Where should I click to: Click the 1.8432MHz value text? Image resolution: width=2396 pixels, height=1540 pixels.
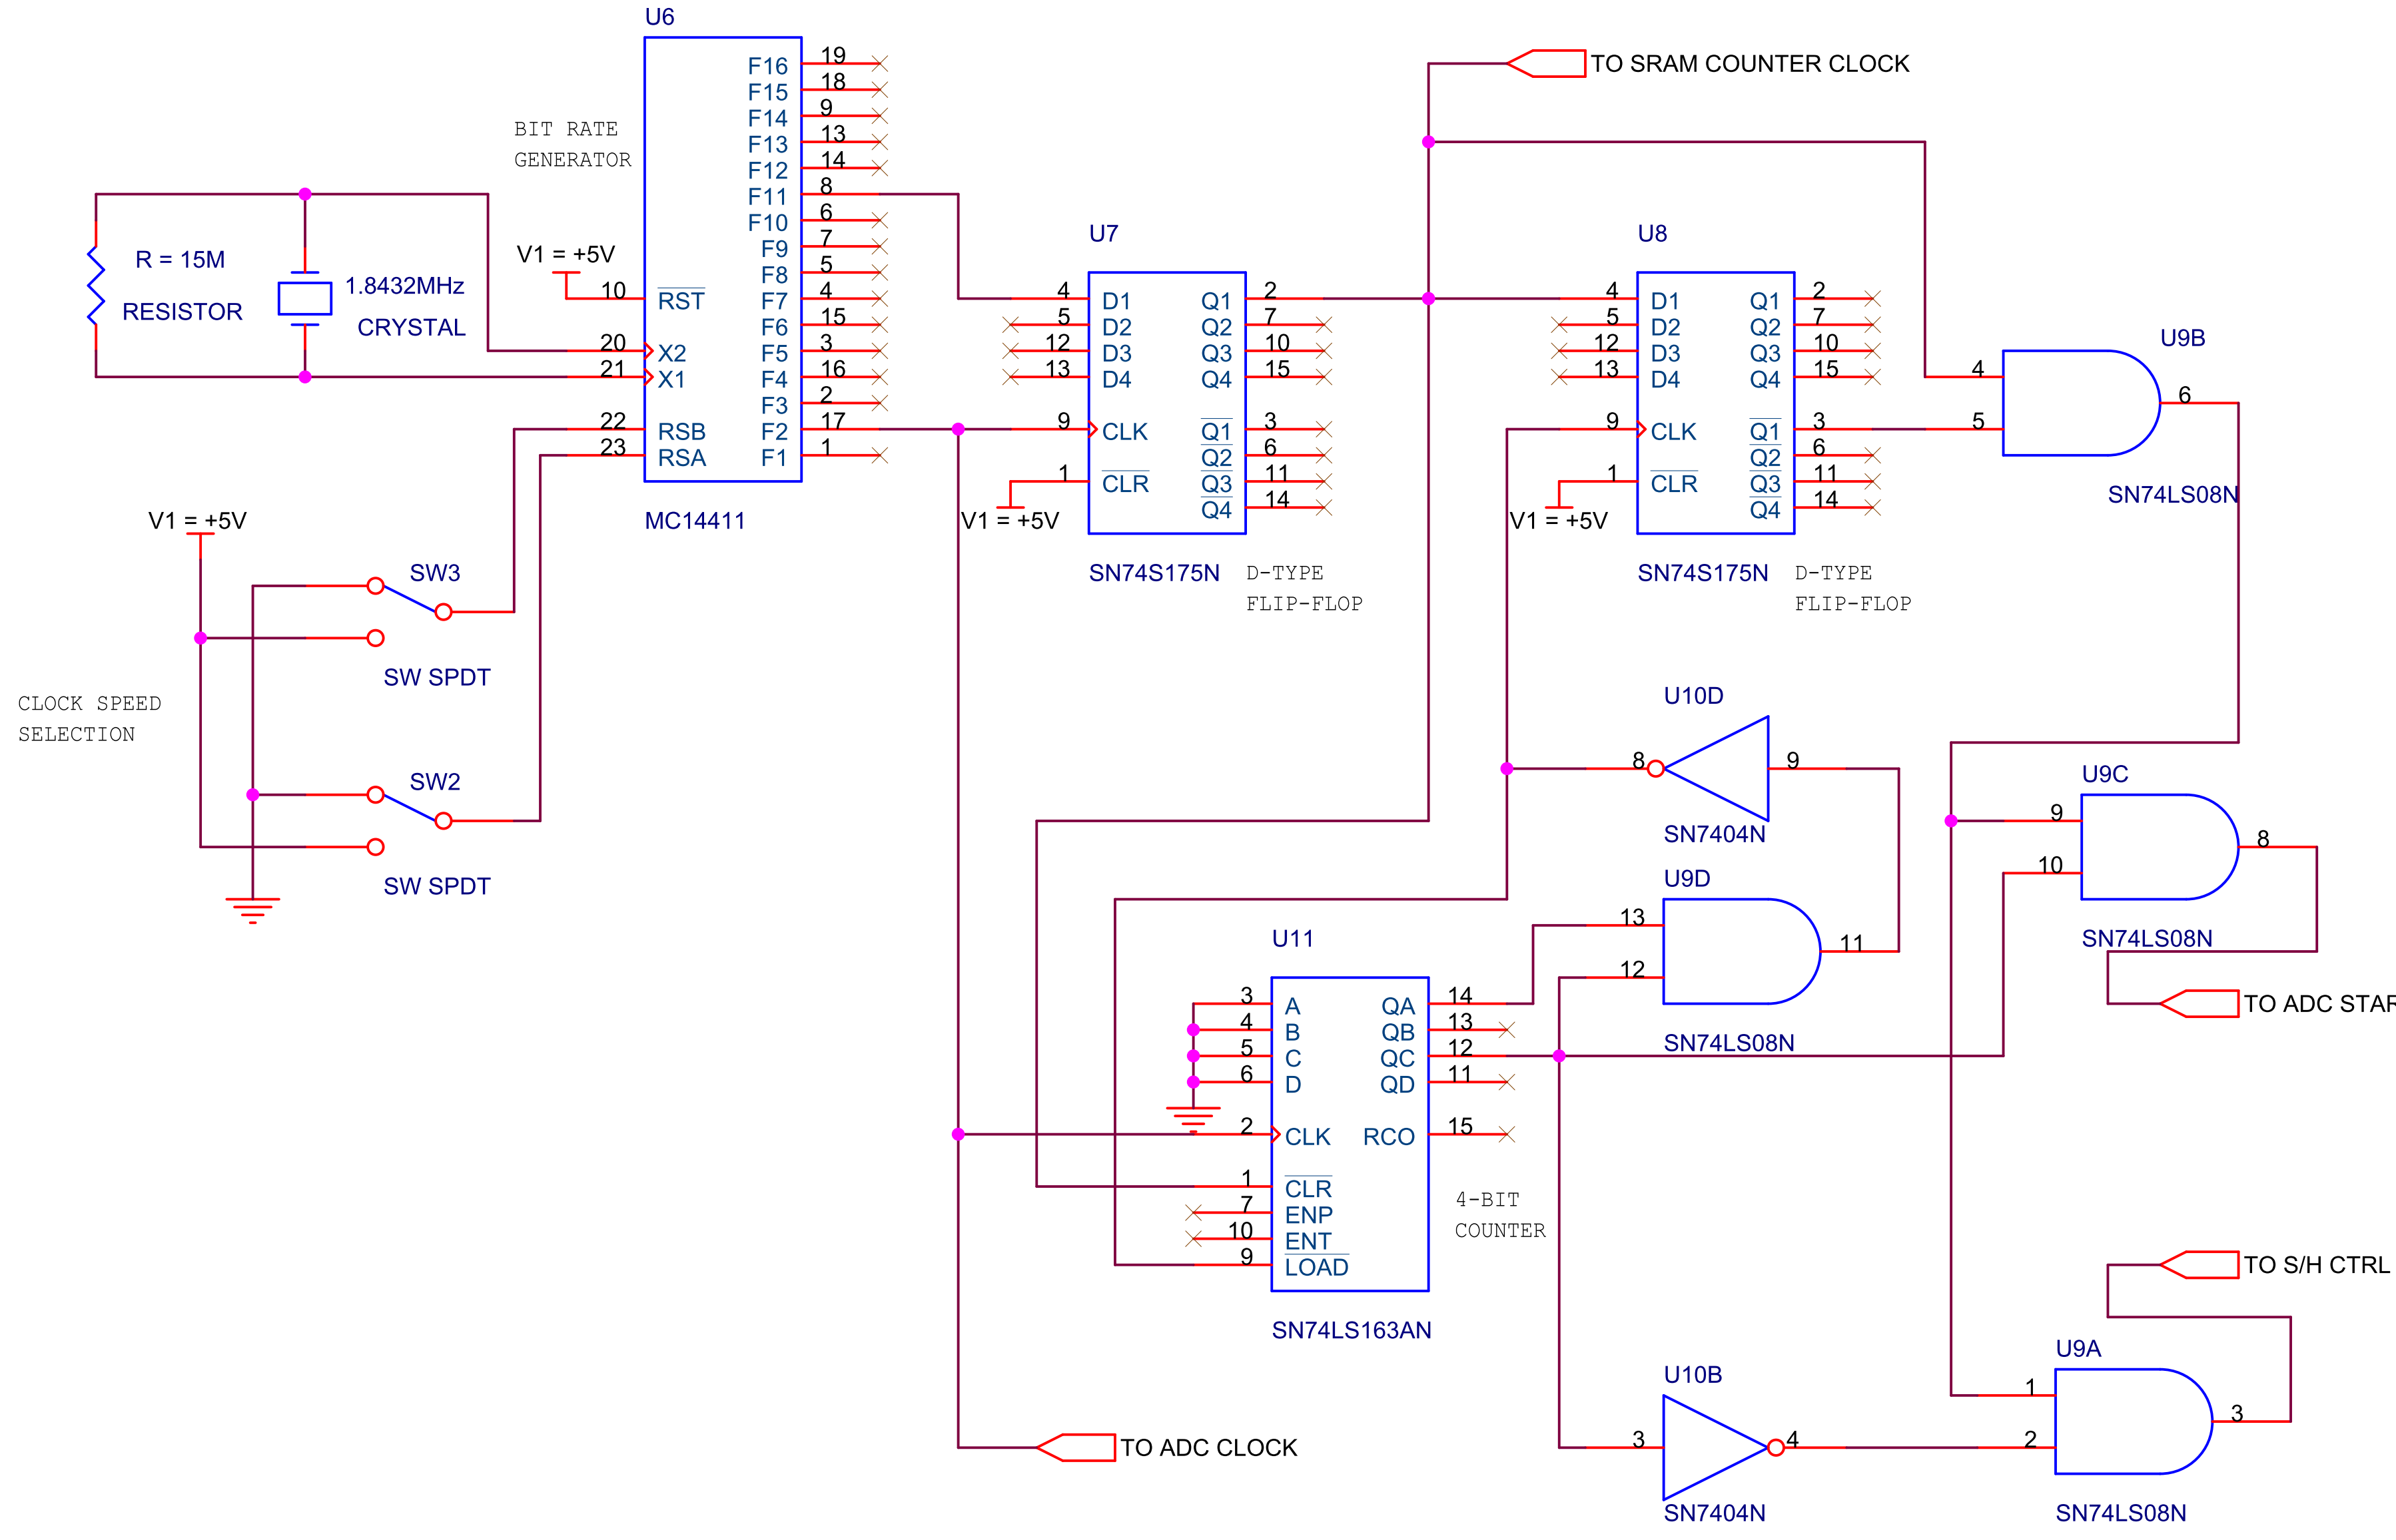[x=405, y=285]
